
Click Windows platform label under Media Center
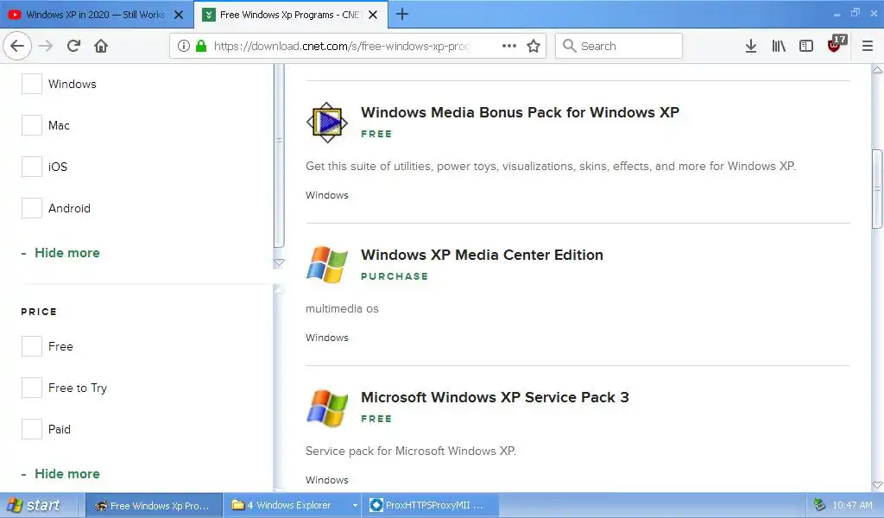[x=327, y=338]
